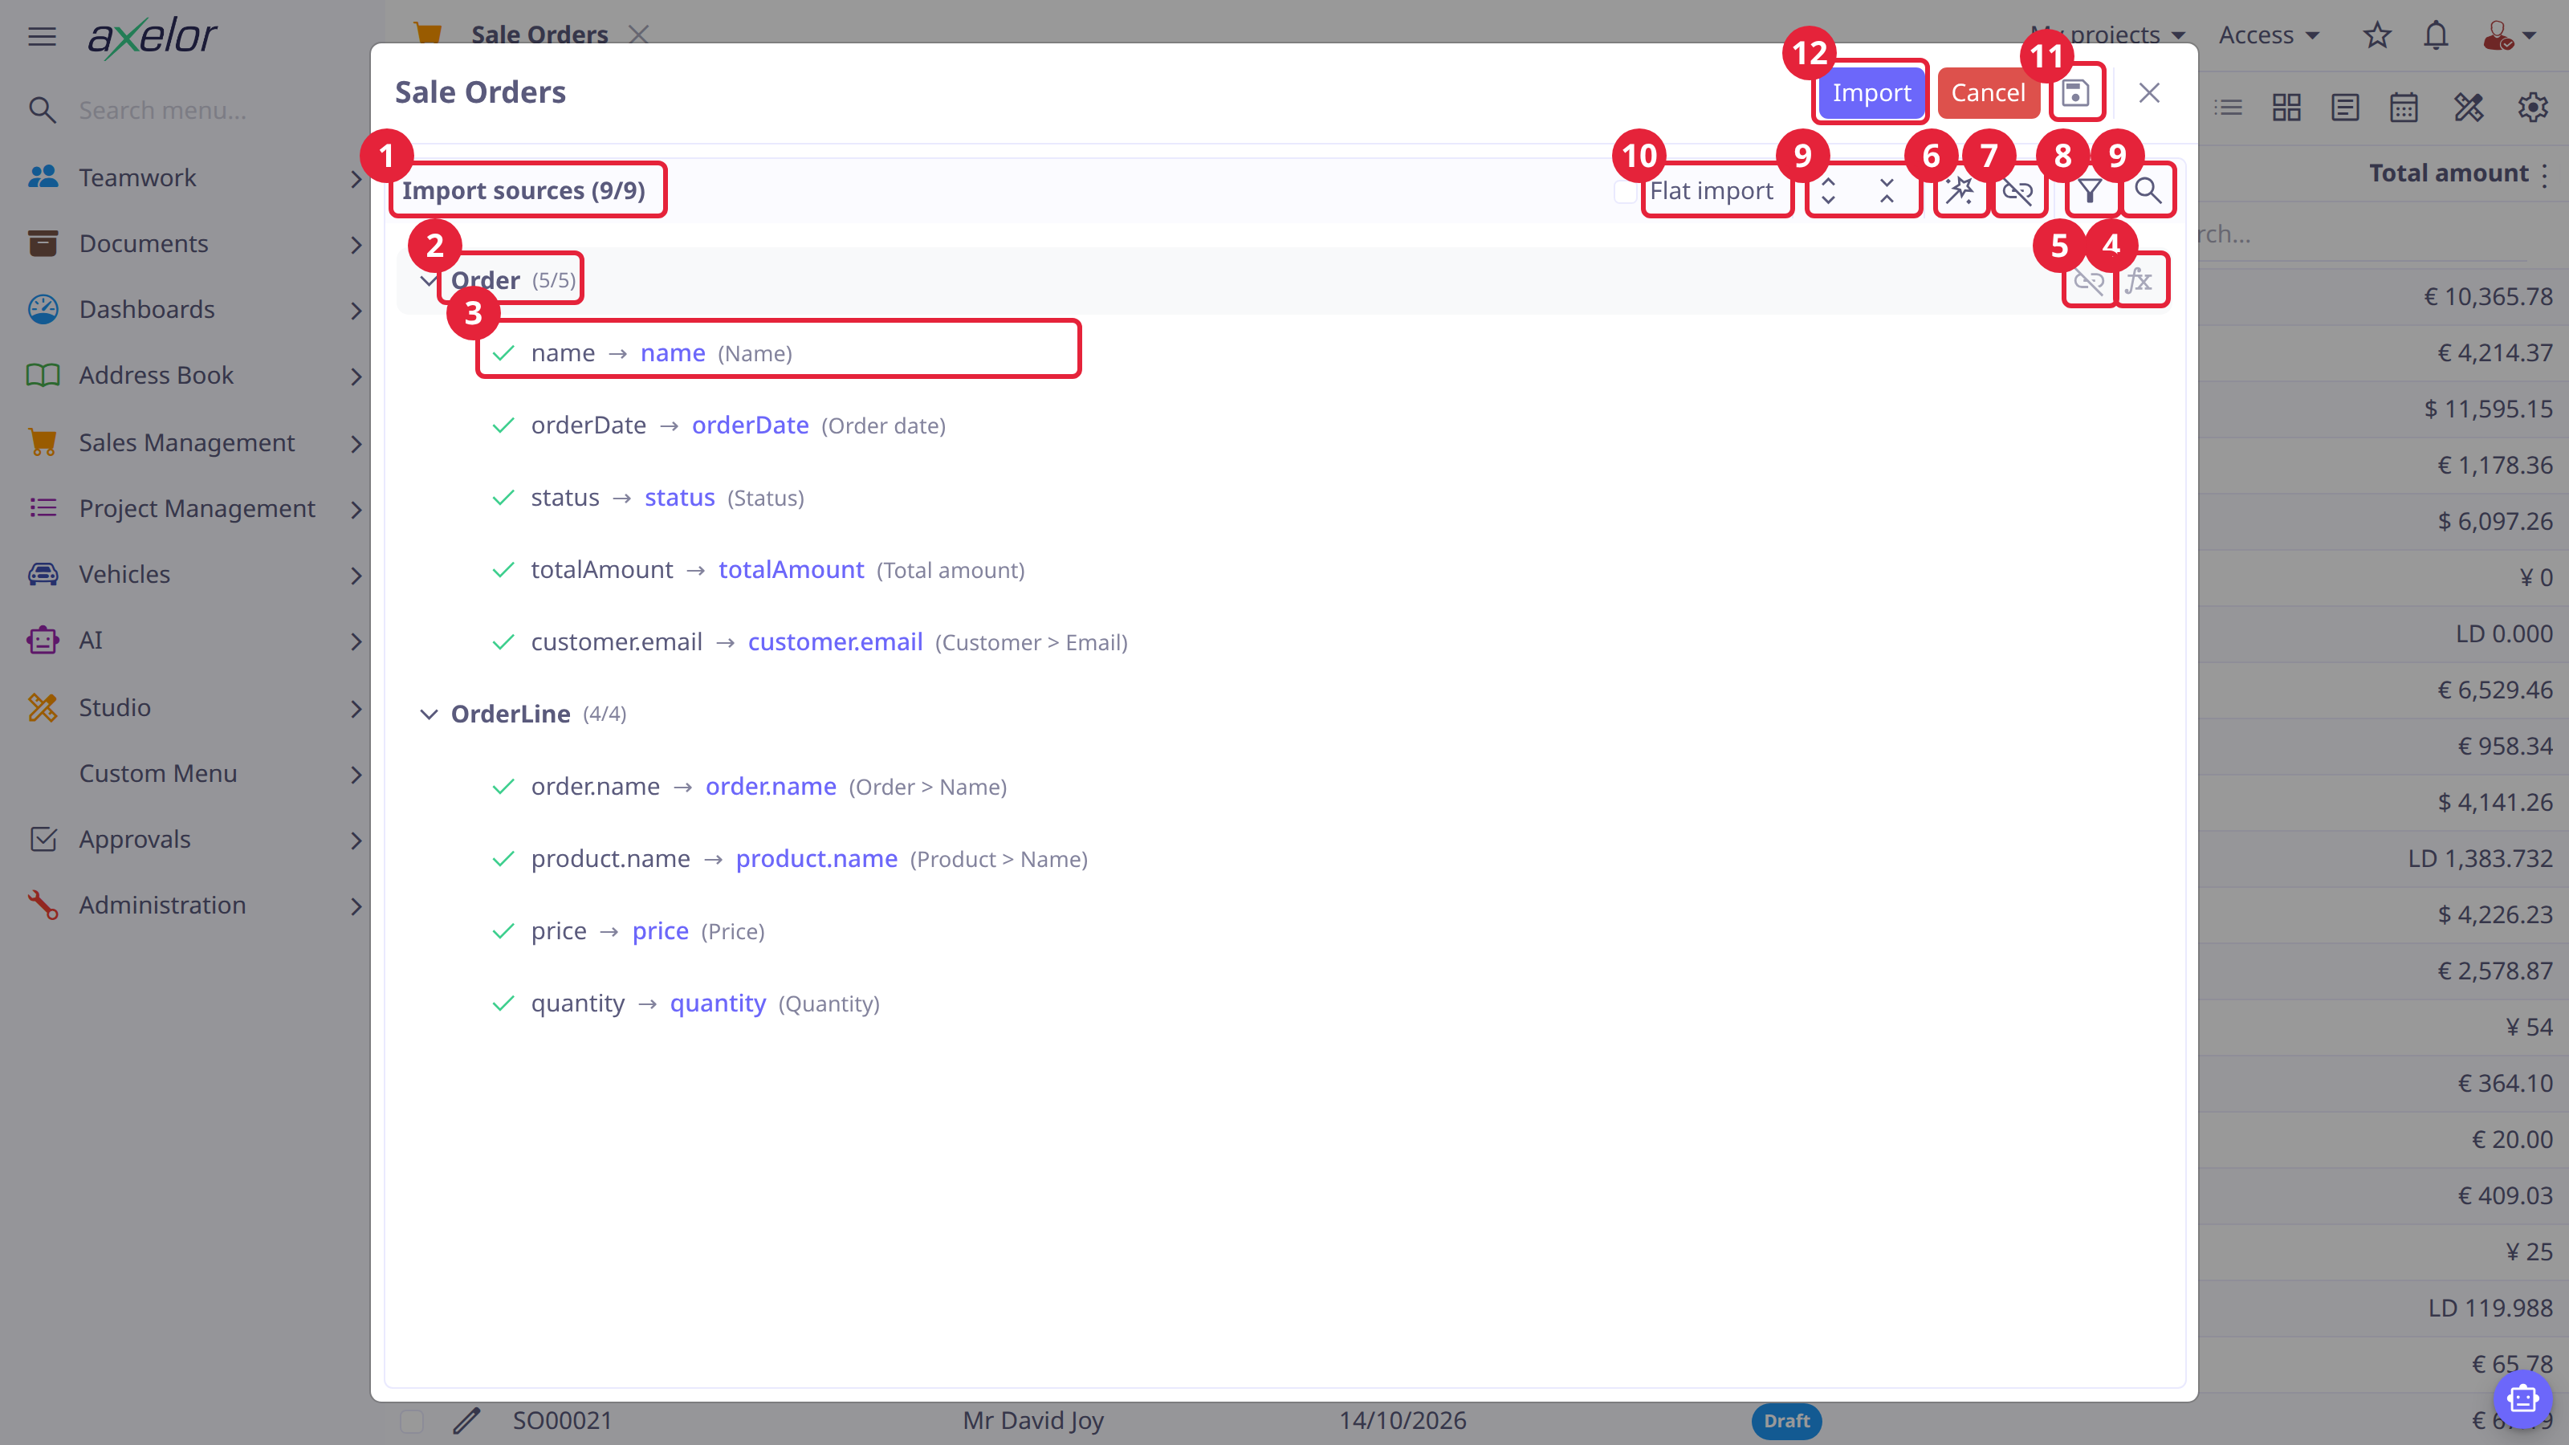The width and height of the screenshot is (2569, 1445).
Task: Switch to calendar view icon
Action: [2404, 108]
